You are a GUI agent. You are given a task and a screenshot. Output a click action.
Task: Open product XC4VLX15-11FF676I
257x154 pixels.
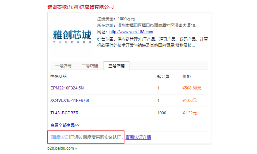pyautogui.click(x=70, y=101)
